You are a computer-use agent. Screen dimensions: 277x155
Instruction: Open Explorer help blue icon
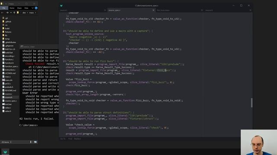(x=36, y=8)
